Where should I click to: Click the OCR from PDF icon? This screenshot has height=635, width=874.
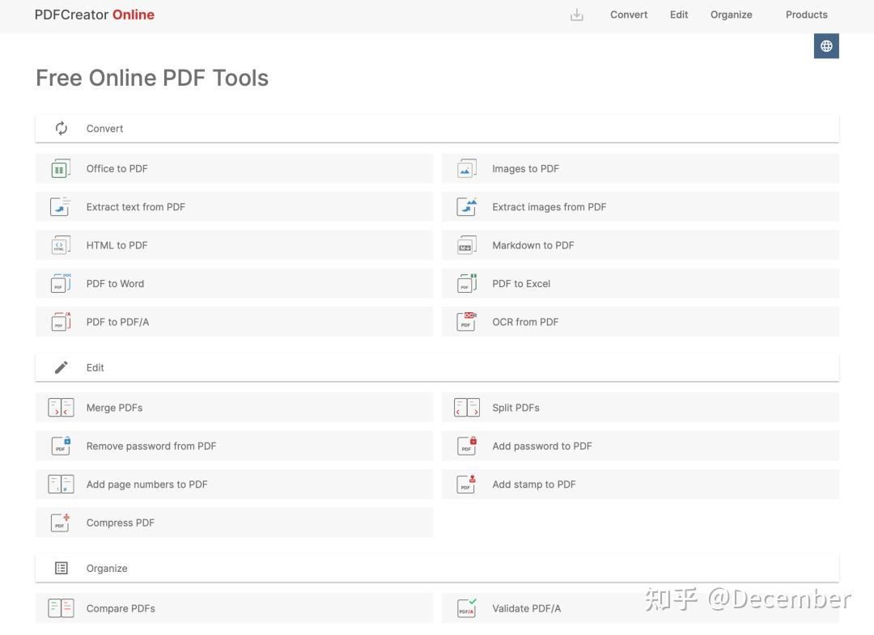tap(466, 321)
